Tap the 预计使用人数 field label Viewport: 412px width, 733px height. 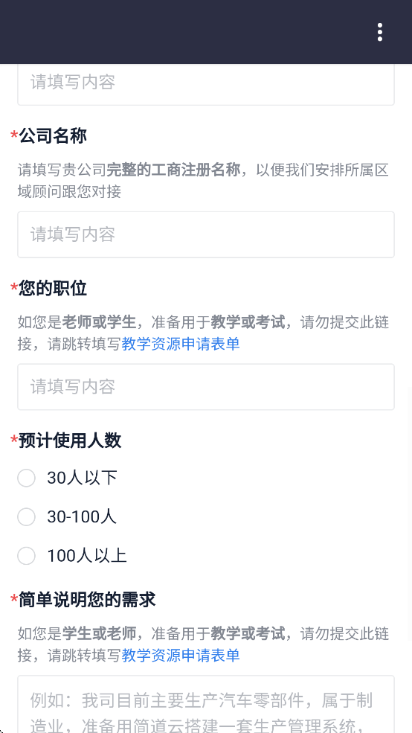tap(70, 441)
